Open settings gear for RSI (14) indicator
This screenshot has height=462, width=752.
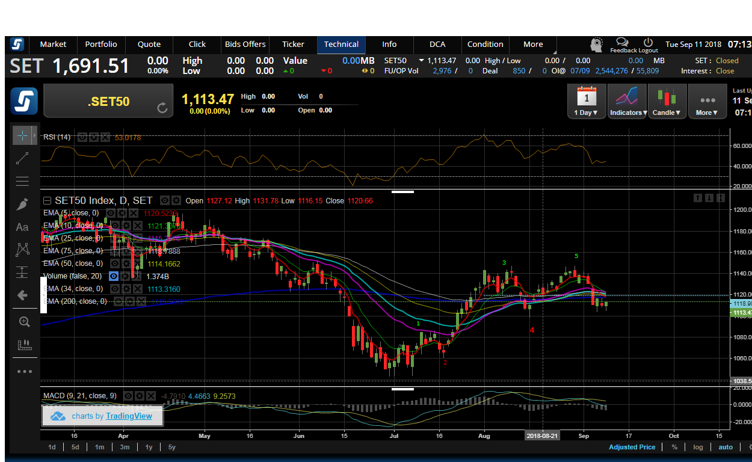[94, 137]
